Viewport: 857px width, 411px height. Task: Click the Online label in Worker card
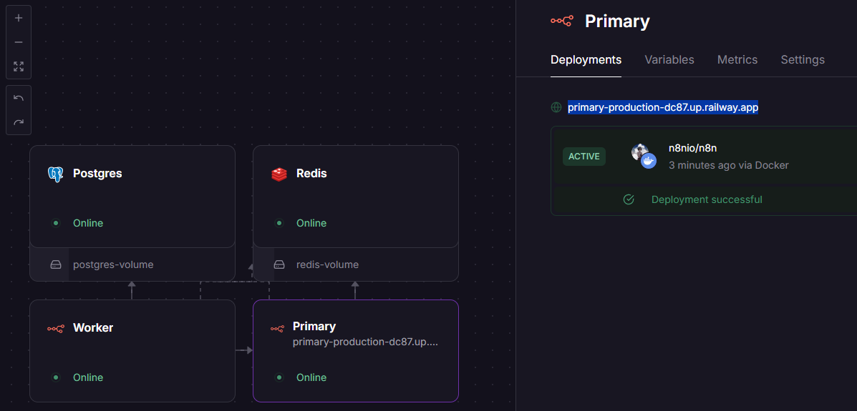pos(88,377)
